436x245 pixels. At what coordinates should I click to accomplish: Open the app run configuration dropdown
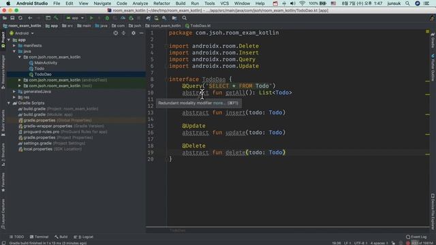(75, 18)
